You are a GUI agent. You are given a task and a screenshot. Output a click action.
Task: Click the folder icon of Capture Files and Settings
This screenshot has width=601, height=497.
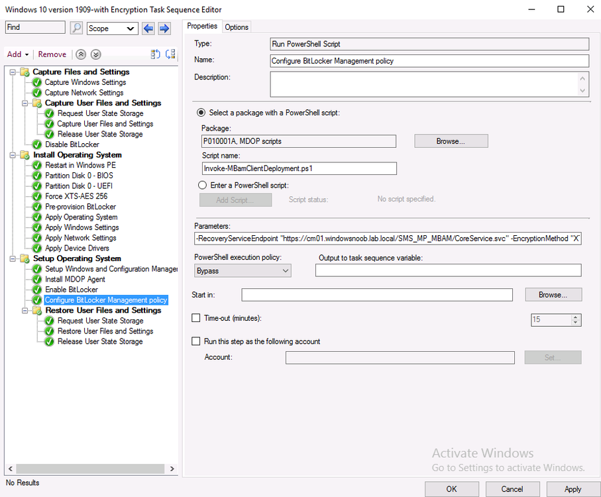(25, 72)
